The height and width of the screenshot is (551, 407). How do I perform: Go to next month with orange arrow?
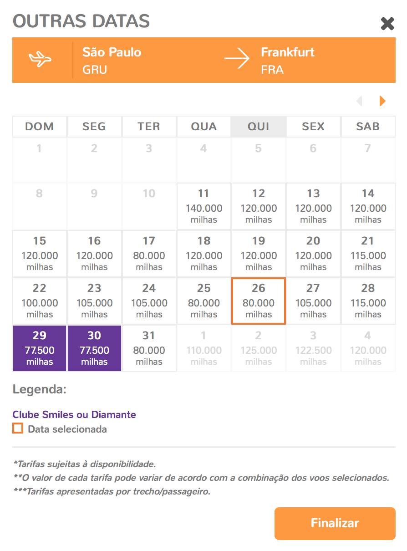pos(382,101)
